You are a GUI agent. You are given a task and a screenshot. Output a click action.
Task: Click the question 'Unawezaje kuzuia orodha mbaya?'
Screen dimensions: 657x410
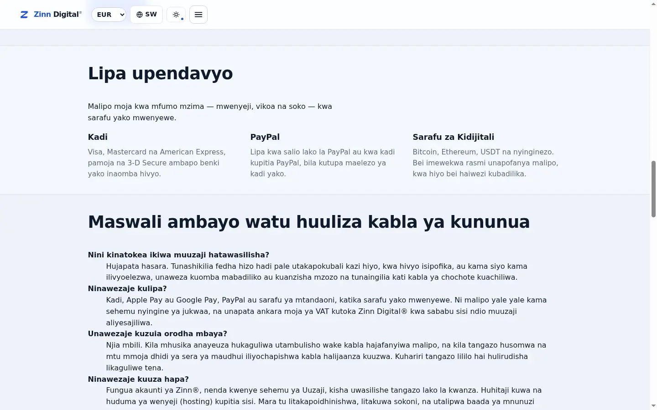tap(157, 333)
